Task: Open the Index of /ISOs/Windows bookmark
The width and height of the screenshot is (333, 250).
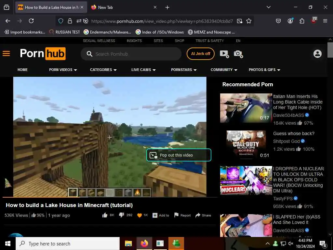Action: 160,32
